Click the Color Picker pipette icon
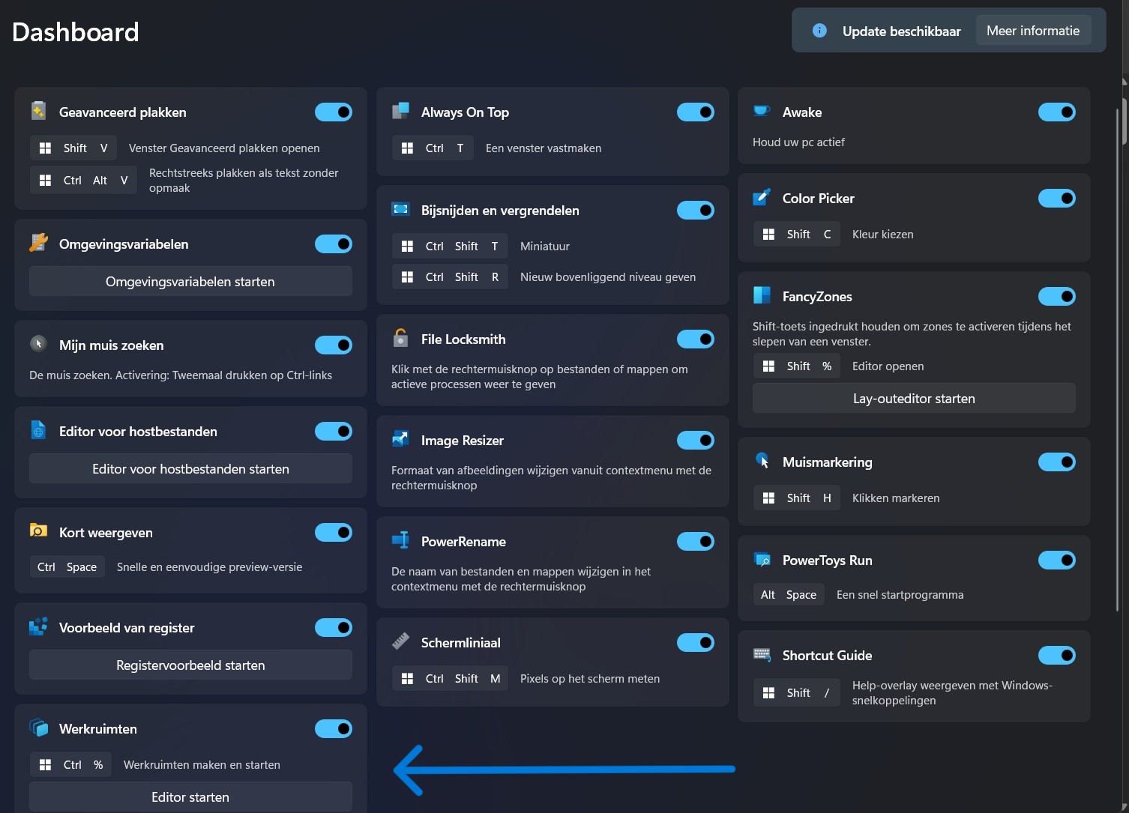 tap(762, 197)
